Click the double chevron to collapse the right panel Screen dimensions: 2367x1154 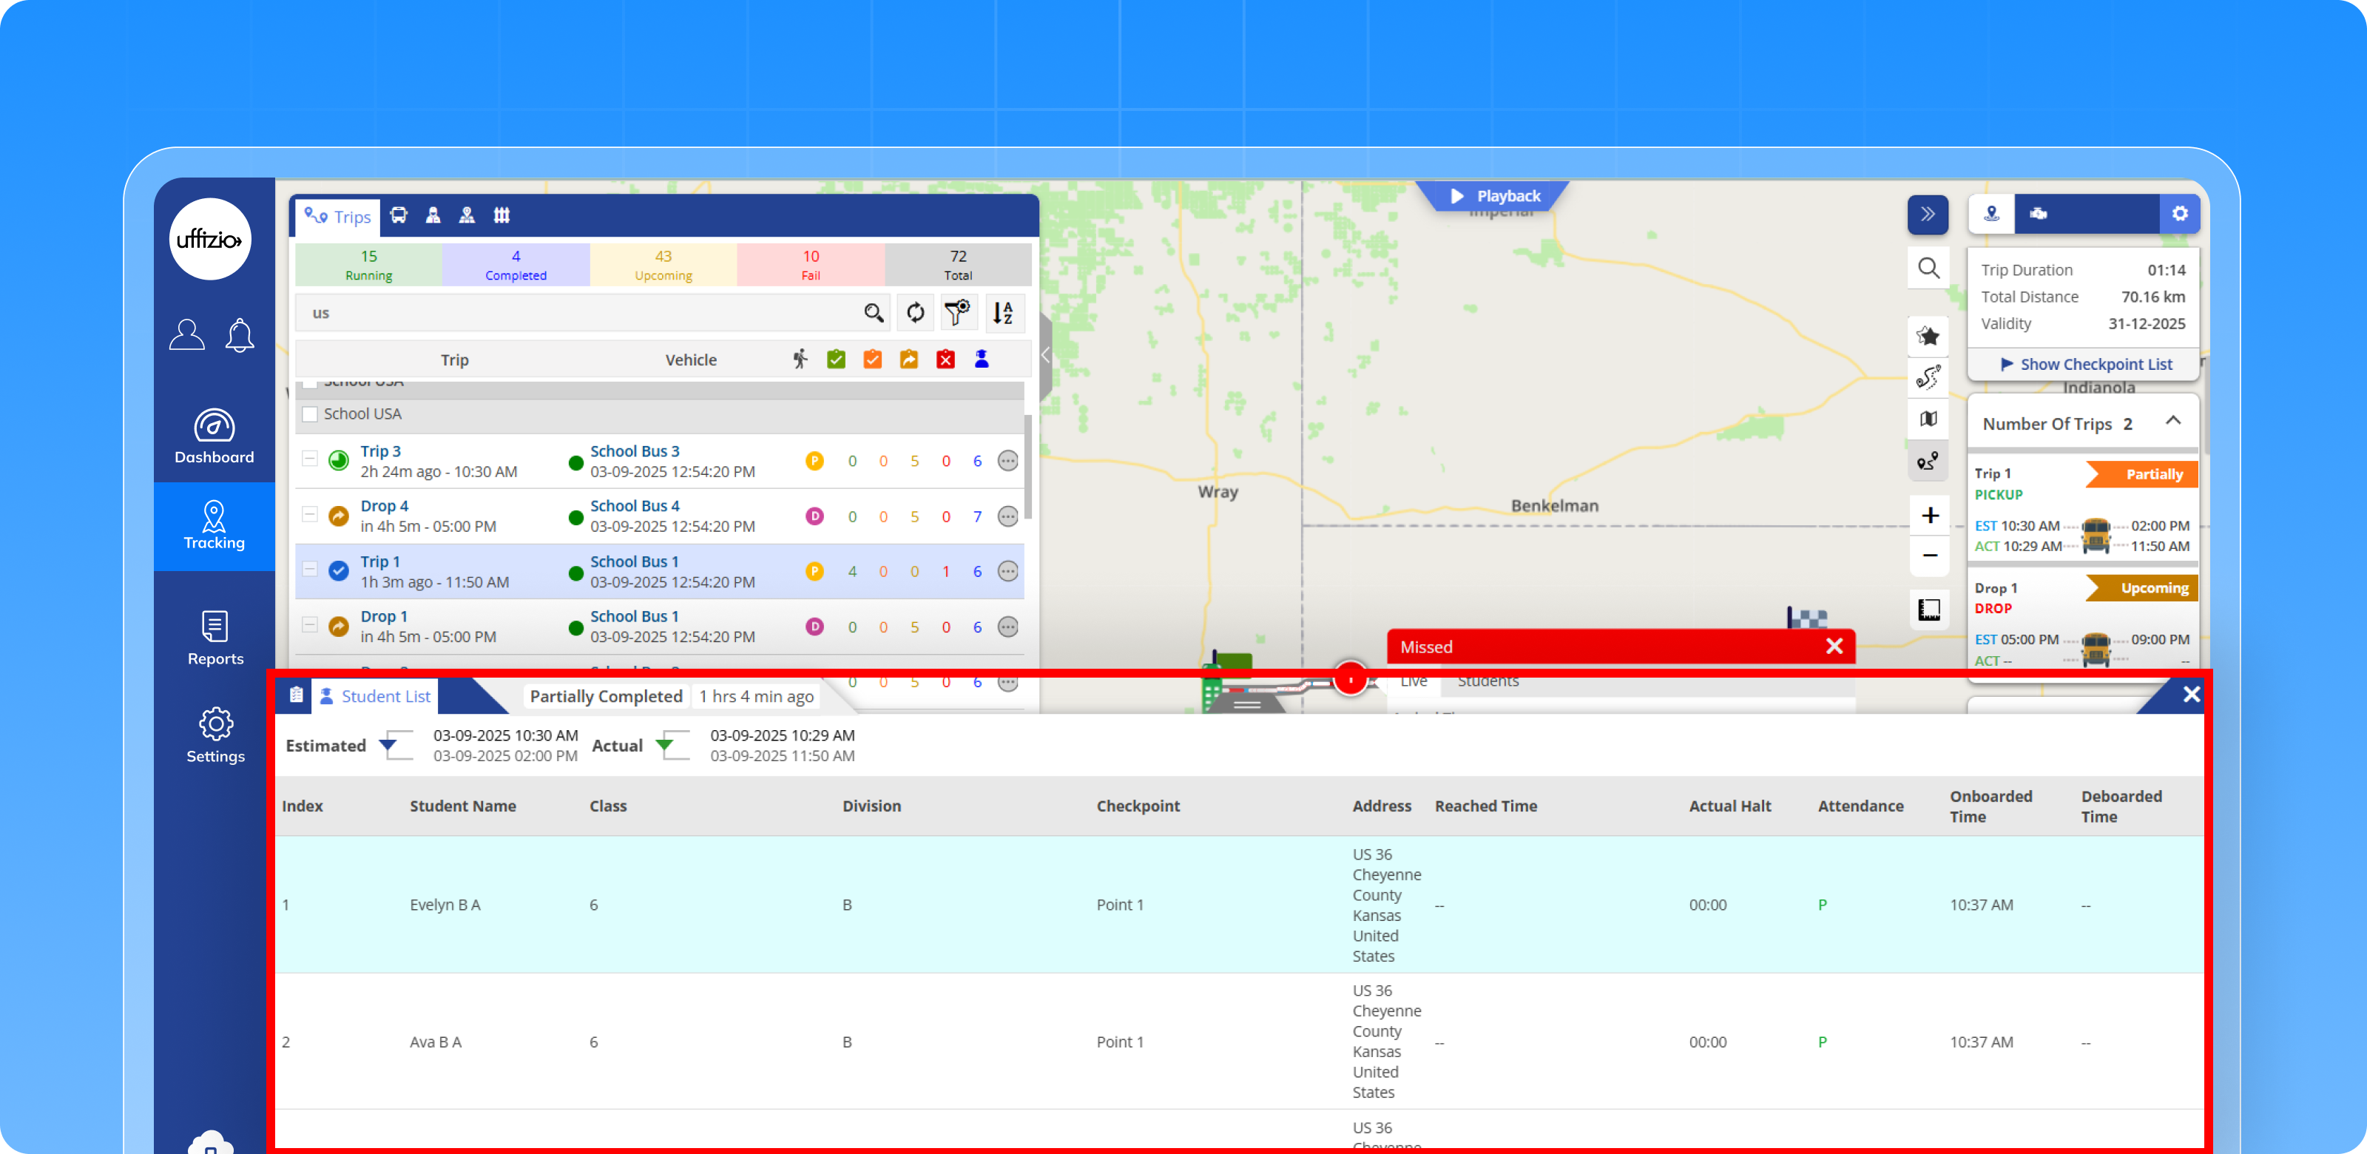1927,214
